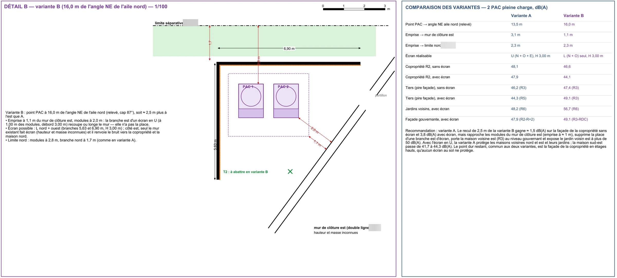Image resolution: width=617 pixels, height=278 pixels.
Task: Click the '46,2 (R3)' cell
Action: [x=519, y=88]
